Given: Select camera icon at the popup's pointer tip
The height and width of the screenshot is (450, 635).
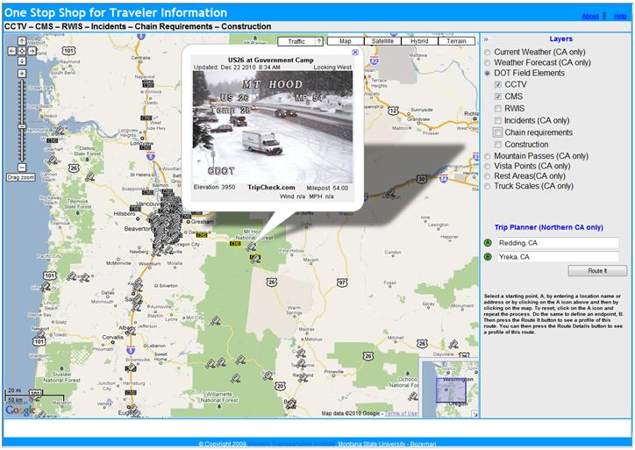Looking at the screenshot, I should [x=252, y=246].
